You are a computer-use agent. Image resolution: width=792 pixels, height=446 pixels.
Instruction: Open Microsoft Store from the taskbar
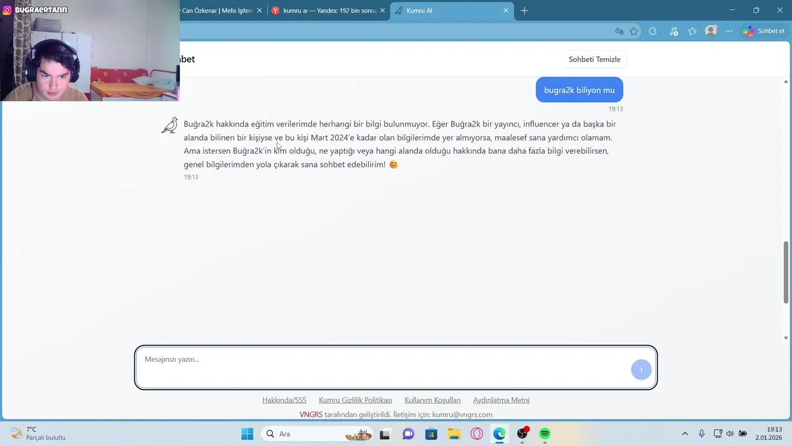[431, 434]
